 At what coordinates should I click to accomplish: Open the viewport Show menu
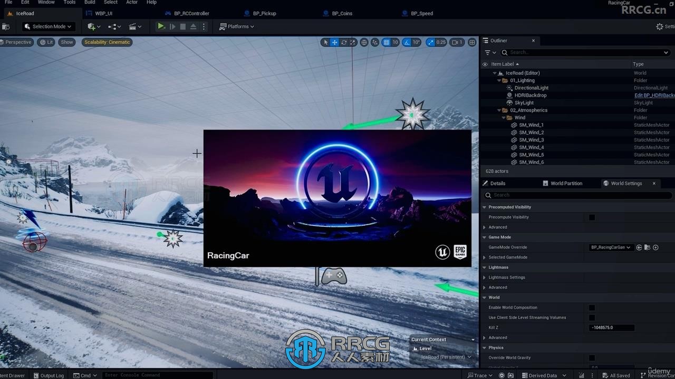click(67, 42)
